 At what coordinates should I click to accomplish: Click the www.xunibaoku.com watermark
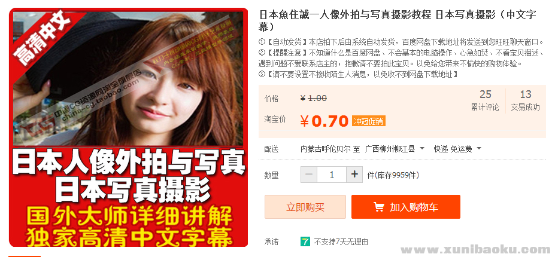point(475,250)
